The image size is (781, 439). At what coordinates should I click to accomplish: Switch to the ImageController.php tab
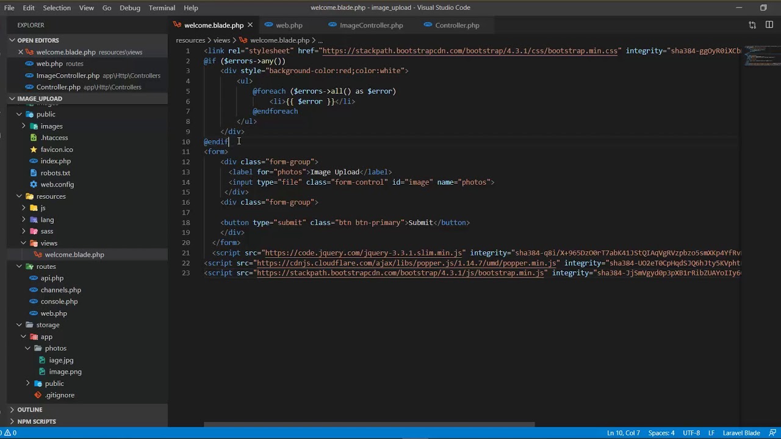coord(371,25)
